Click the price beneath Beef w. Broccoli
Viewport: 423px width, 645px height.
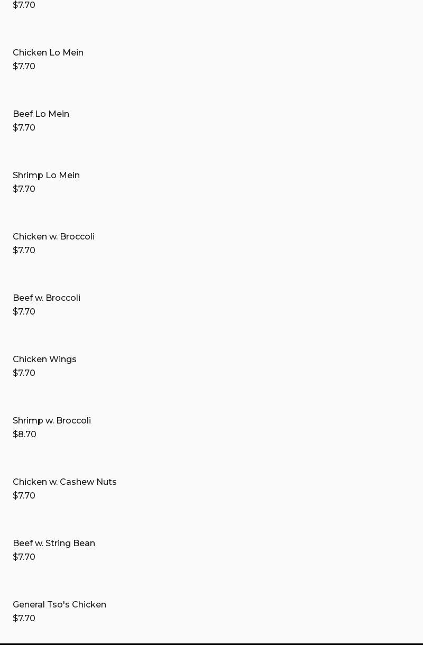pyautogui.click(x=24, y=311)
